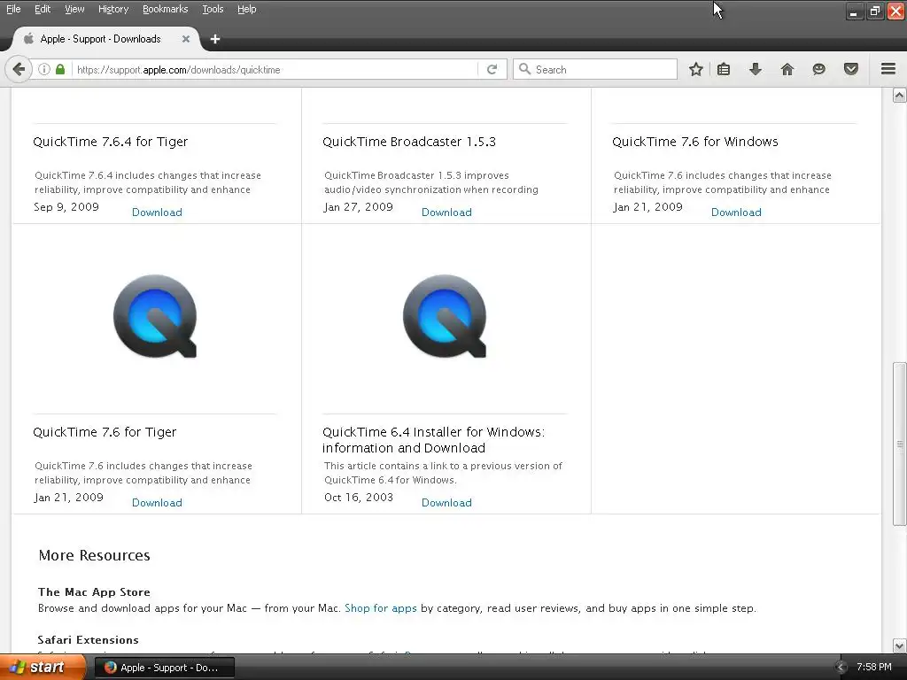This screenshot has height=680, width=907.
Task: Open the File menu
Action: click(x=13, y=9)
